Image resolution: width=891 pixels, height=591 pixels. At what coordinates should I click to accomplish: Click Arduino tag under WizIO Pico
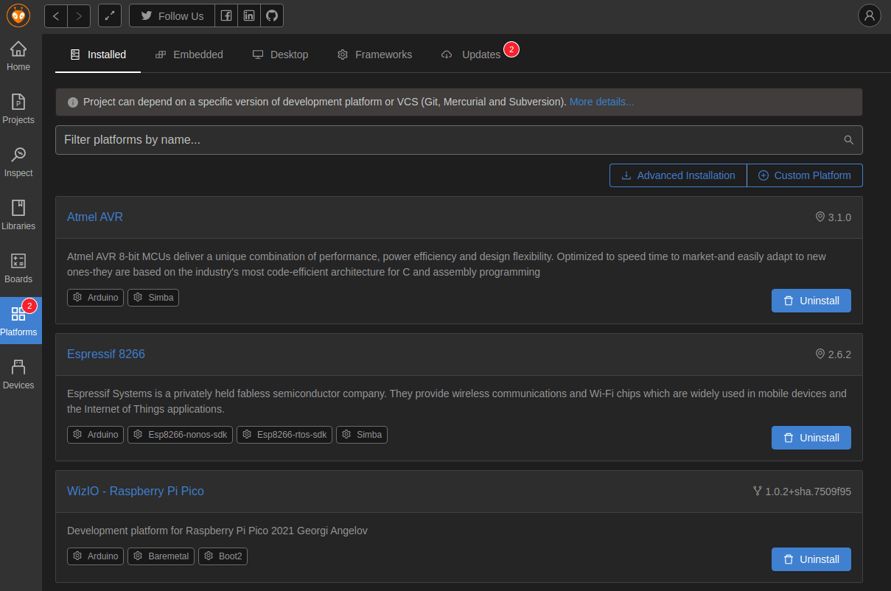(x=96, y=556)
